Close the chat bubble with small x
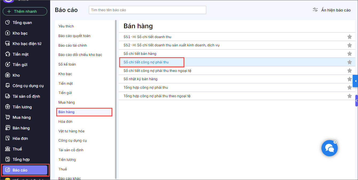 coord(335,142)
